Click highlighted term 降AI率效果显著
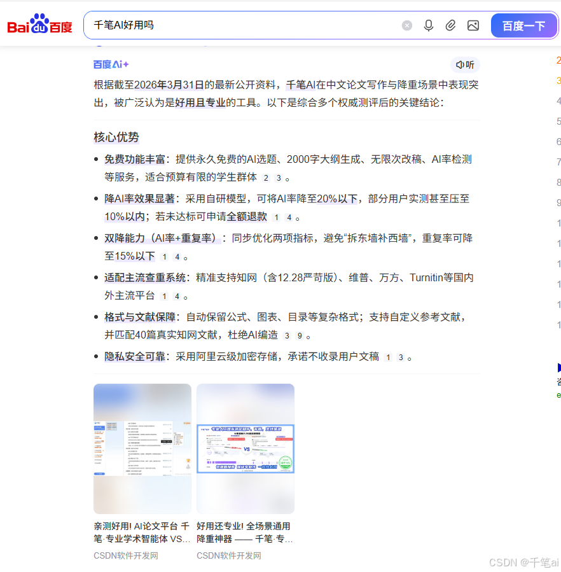Viewport: 561px width, 572px height. tap(140, 199)
